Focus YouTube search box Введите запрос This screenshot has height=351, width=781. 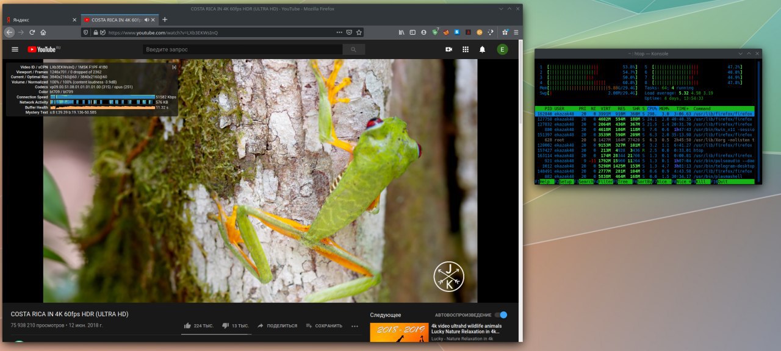tap(242, 49)
